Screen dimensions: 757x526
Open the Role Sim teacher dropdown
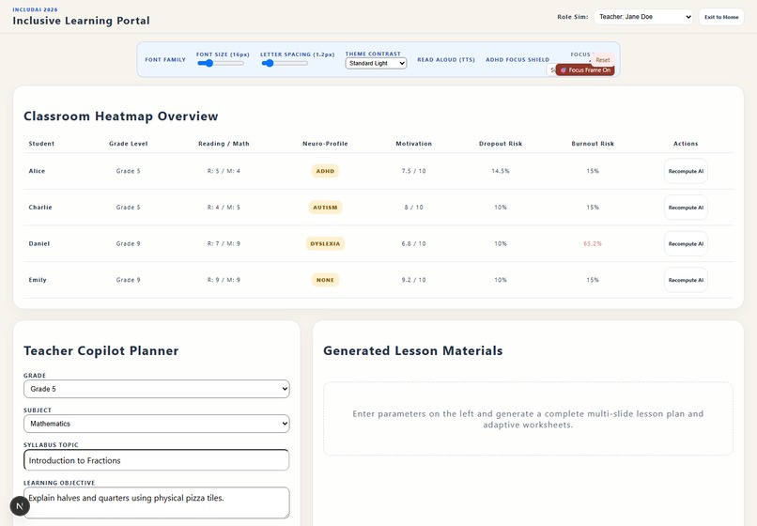click(x=643, y=17)
